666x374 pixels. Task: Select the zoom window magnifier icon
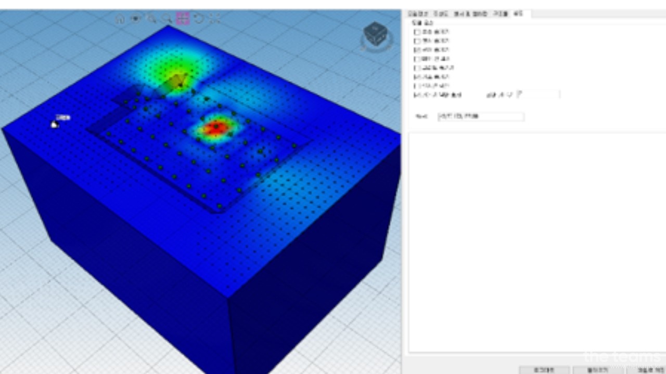pos(152,19)
